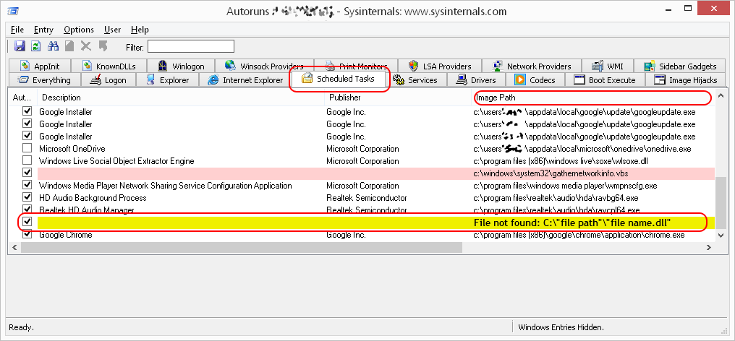Select the Network Providers tab
Screen dimensions: 735x341
point(532,66)
